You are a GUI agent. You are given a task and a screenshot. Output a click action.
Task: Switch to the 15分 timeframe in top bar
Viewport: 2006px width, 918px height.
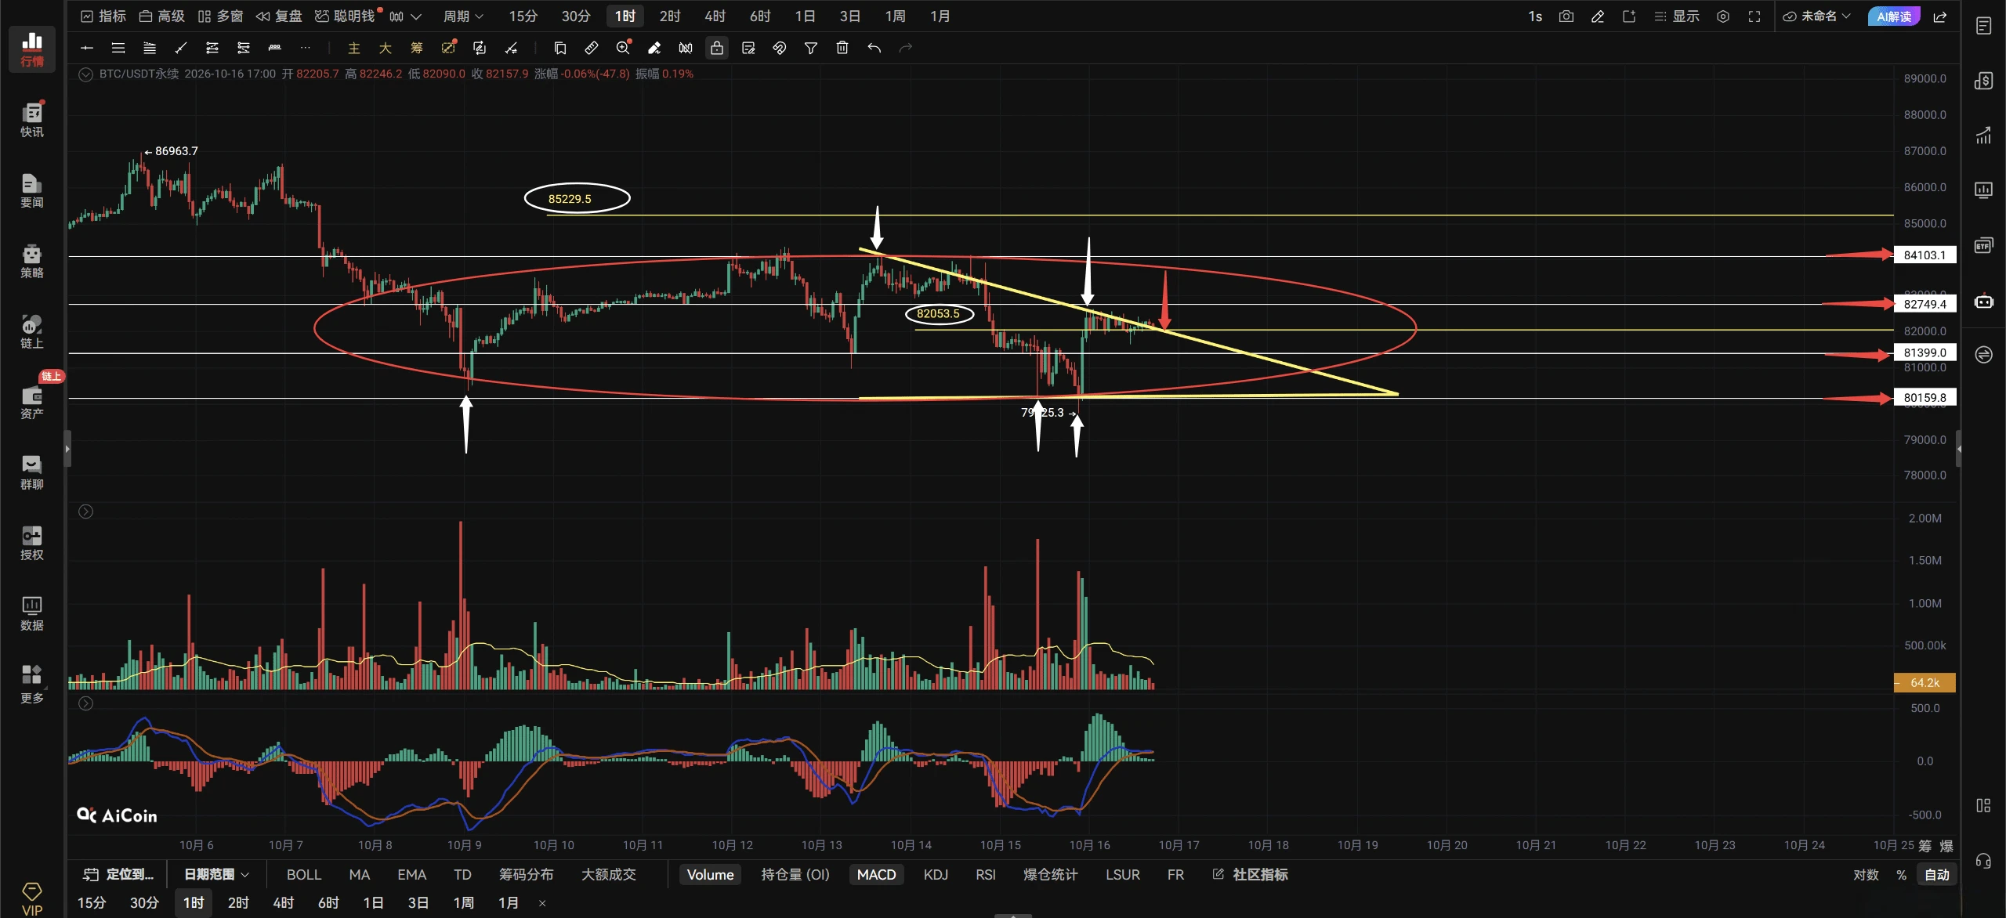(523, 16)
